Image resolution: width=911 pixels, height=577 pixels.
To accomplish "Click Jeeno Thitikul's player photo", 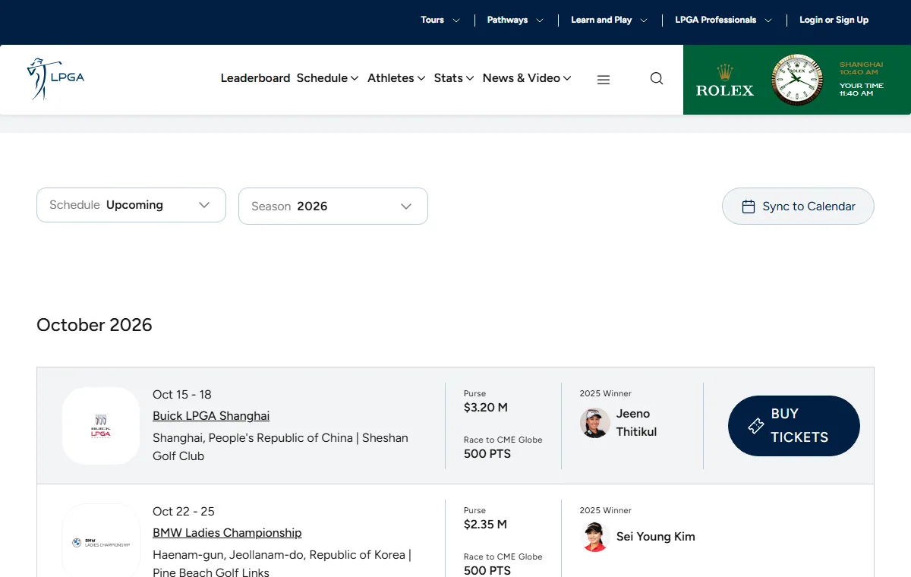I will (x=594, y=423).
